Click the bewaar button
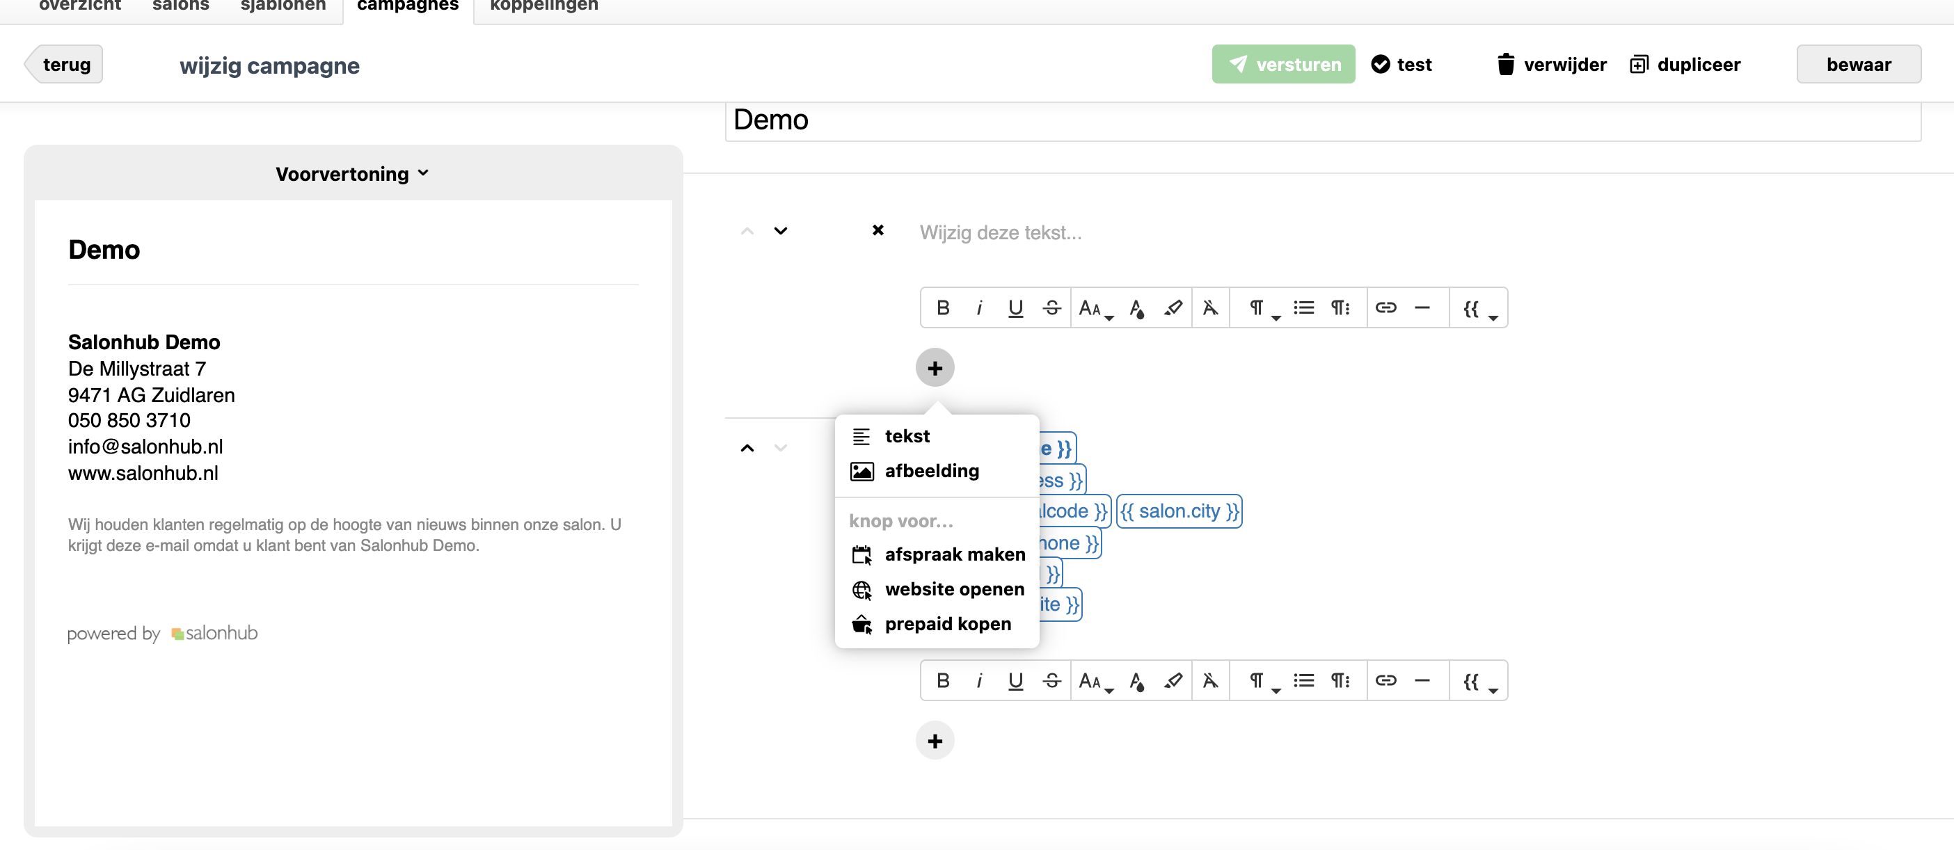The image size is (1954, 850). (x=1858, y=65)
